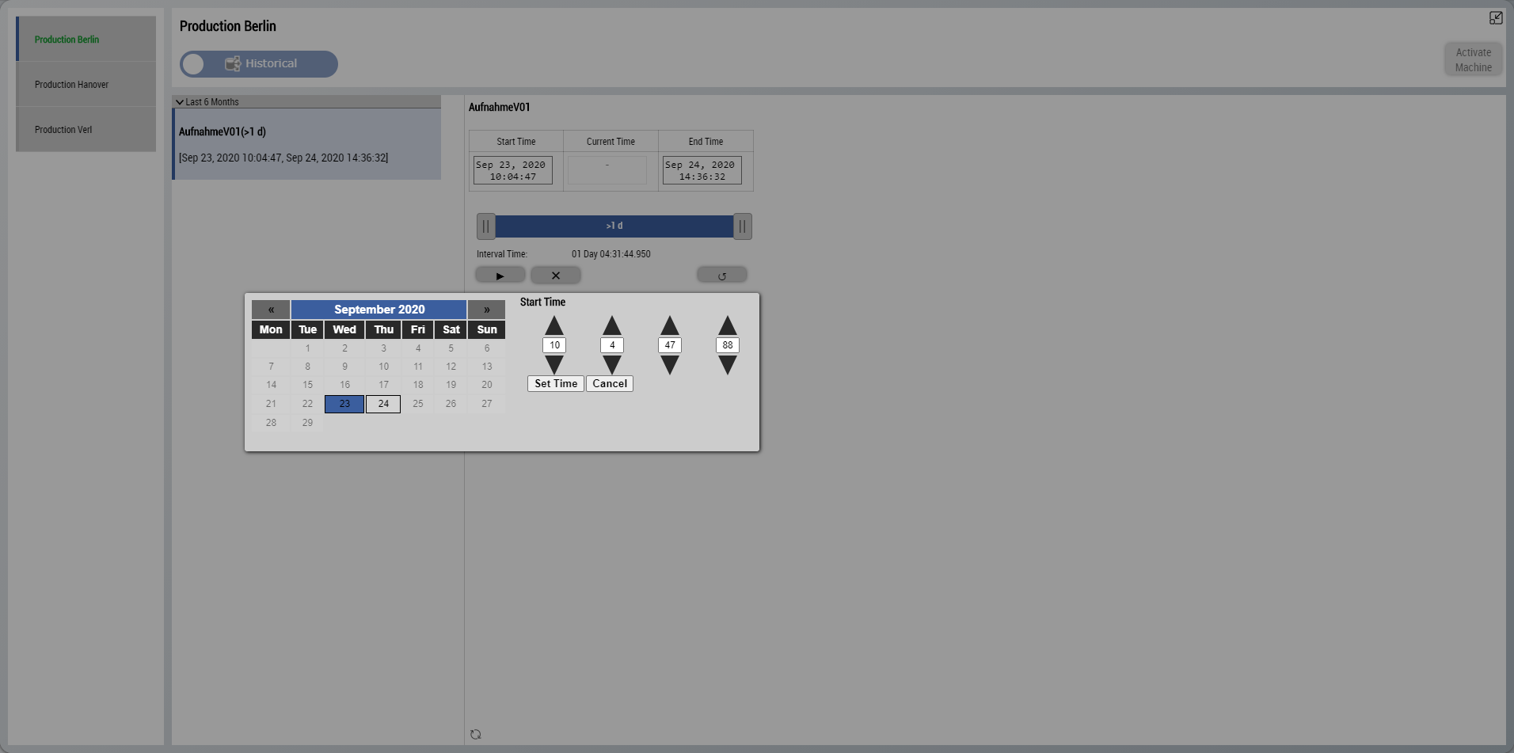Viewport: 1514px width, 753px height.
Task: Increase the milliseconds value 88 with its up arrow
Action: (728, 325)
